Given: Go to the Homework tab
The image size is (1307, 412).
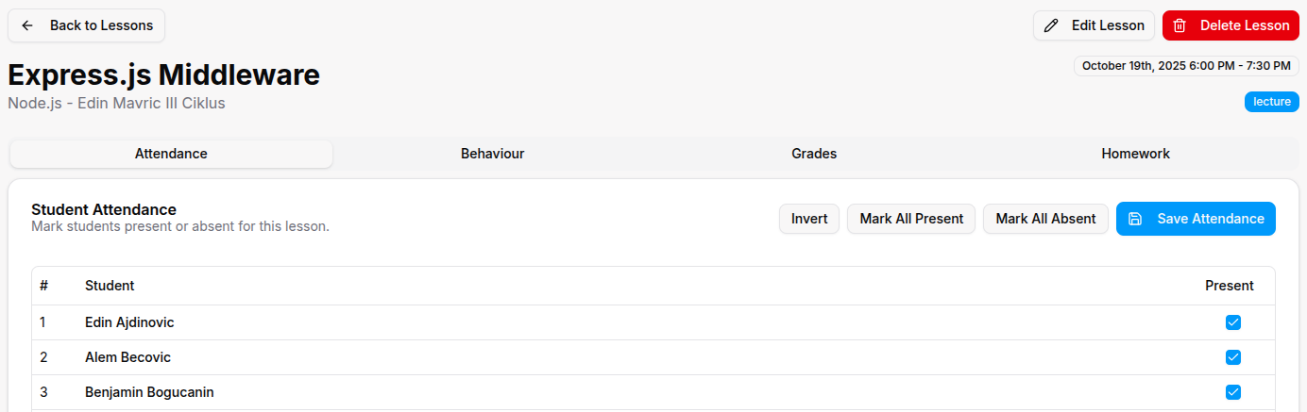Looking at the screenshot, I should pos(1135,154).
